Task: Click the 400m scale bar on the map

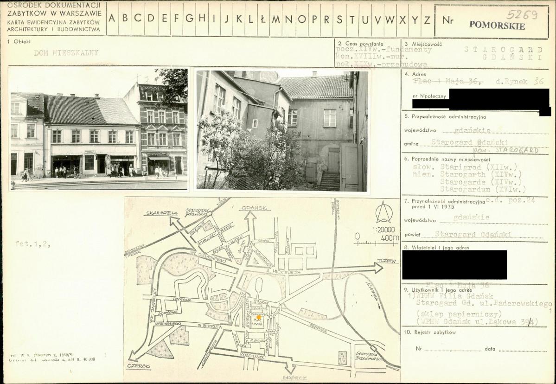Action: point(377,242)
